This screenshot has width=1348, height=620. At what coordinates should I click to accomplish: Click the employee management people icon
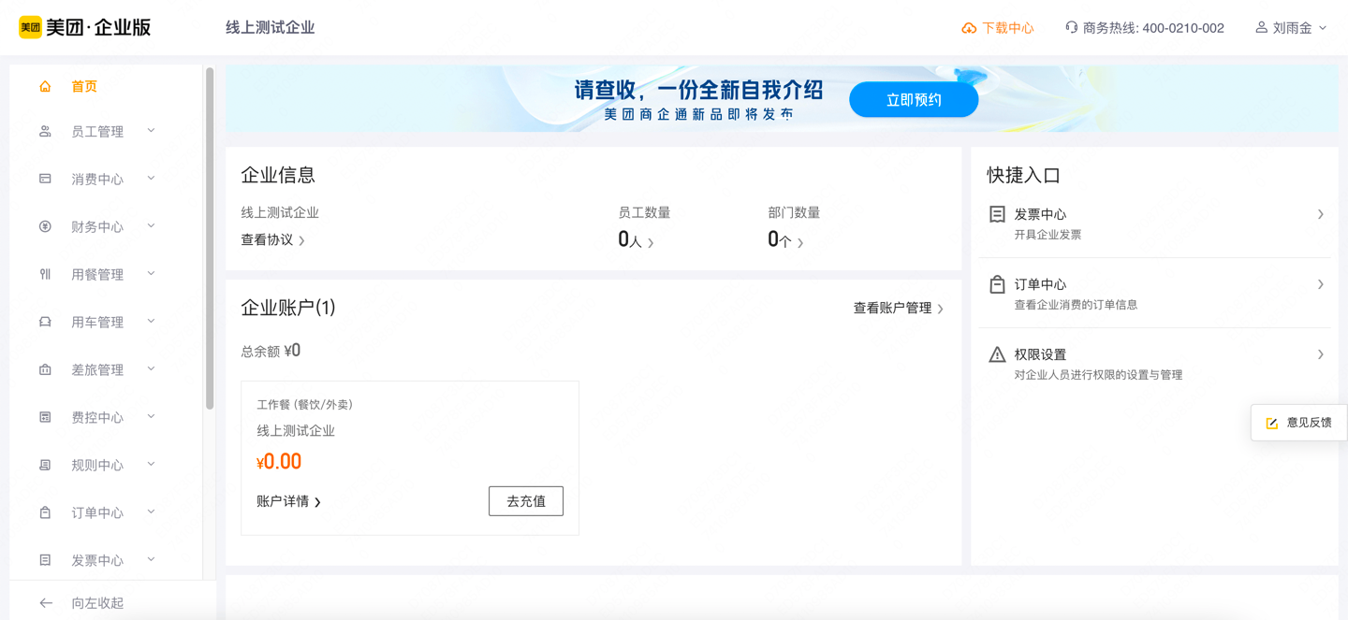pos(45,132)
